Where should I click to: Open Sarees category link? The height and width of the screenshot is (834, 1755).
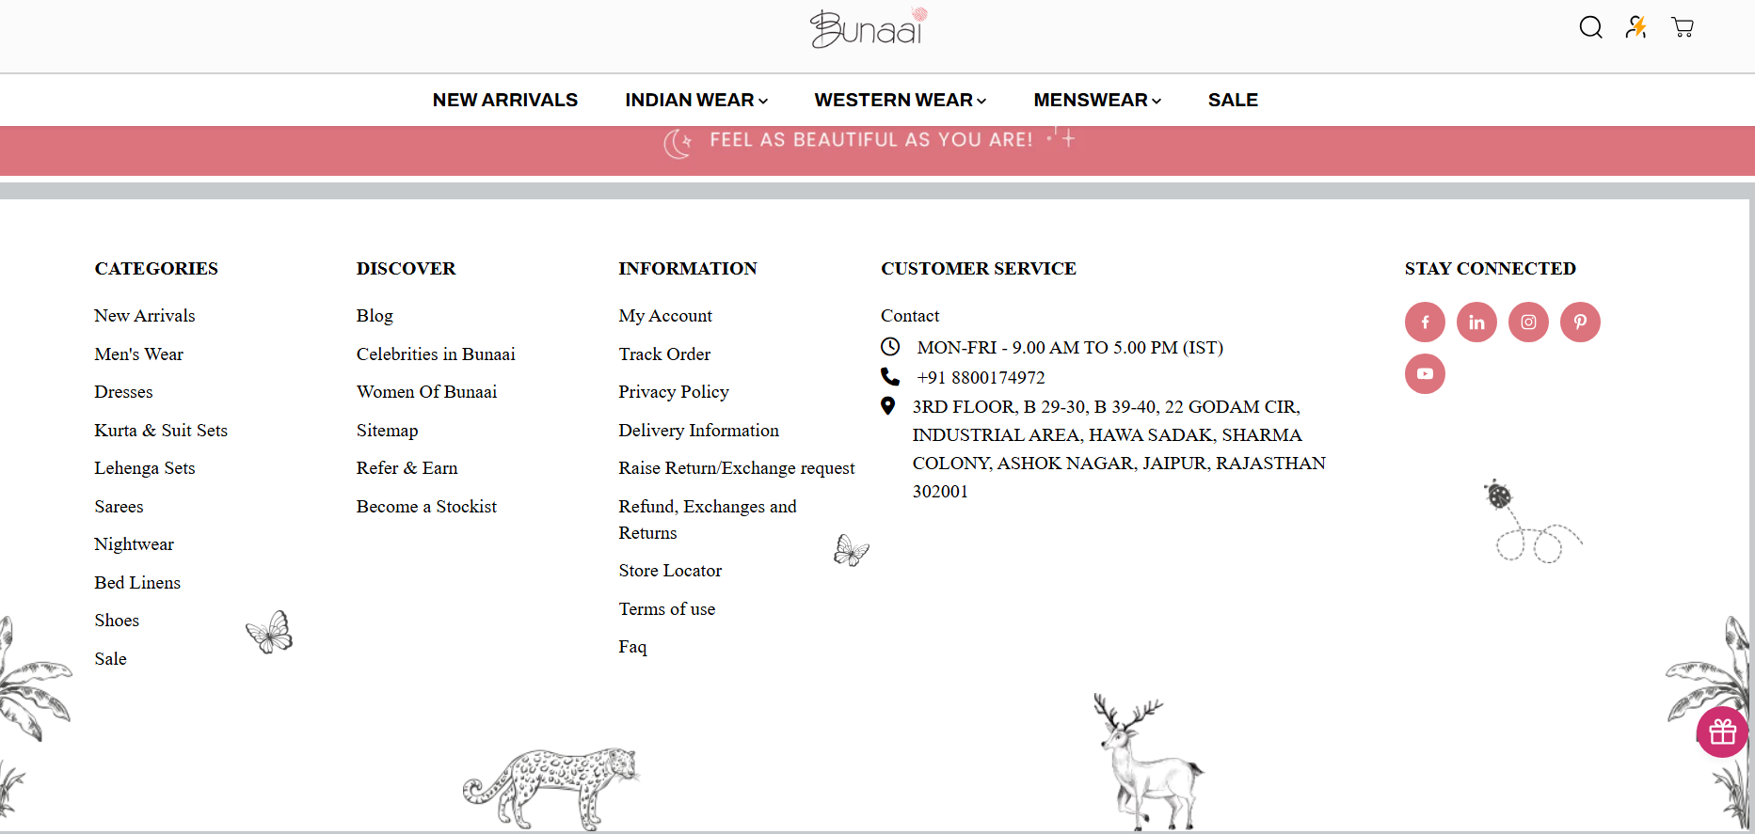coord(120,507)
